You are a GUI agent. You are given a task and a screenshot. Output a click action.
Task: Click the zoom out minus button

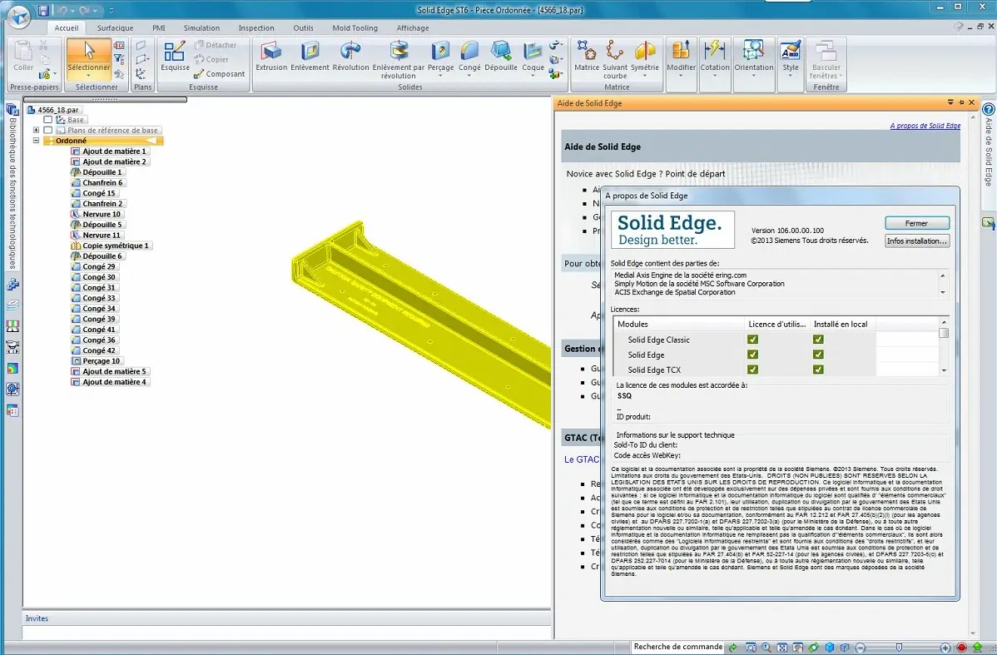(x=861, y=648)
